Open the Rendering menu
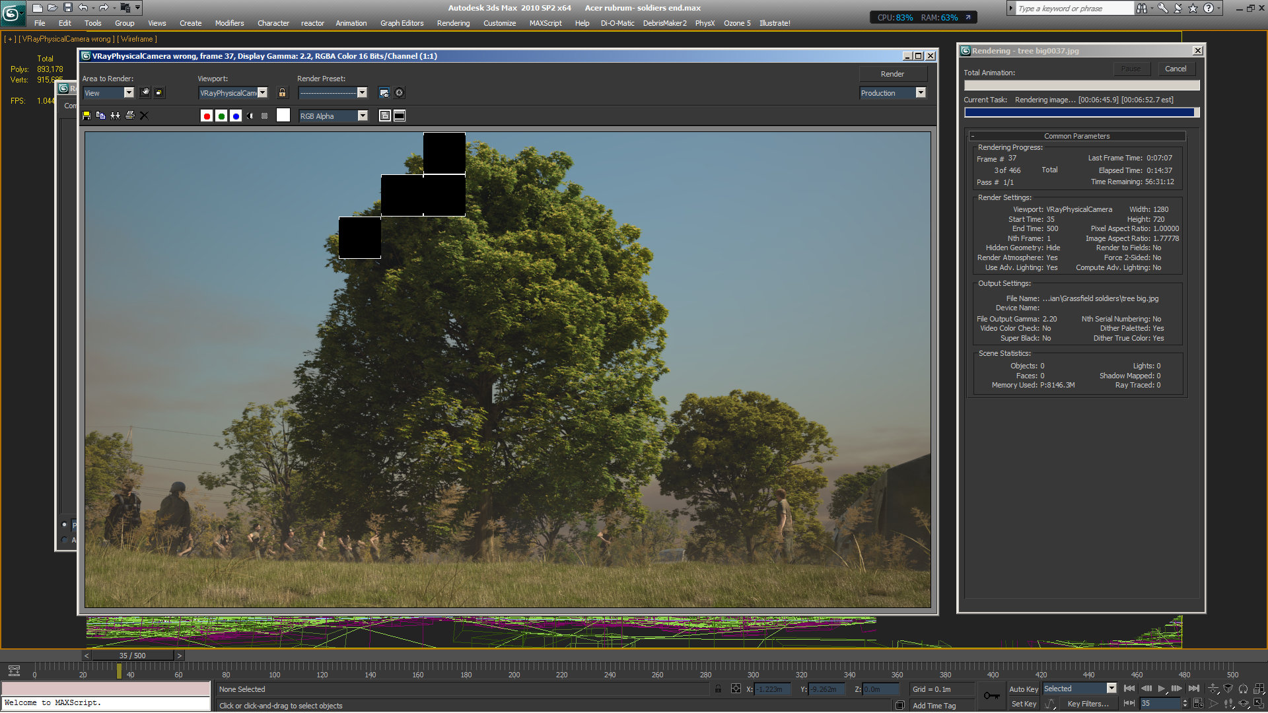The image size is (1268, 713). pyautogui.click(x=453, y=23)
